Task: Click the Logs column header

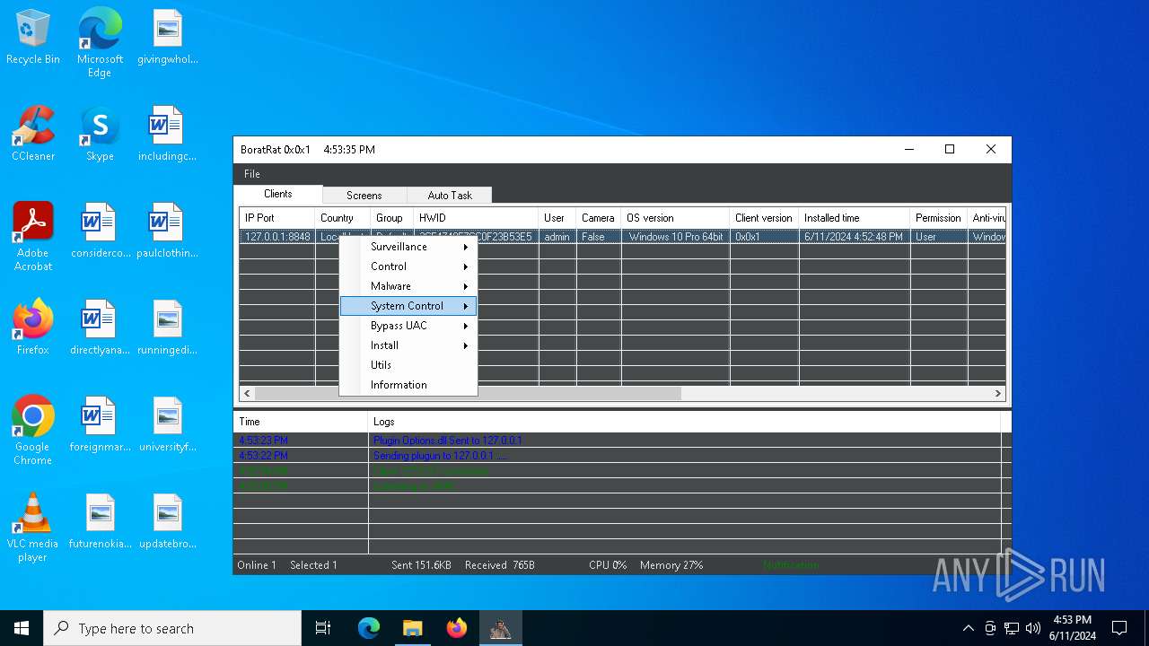Action: (684, 422)
